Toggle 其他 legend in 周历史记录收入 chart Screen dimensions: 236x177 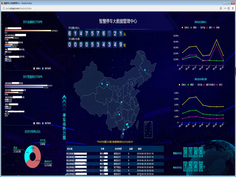[x=216, y=27]
